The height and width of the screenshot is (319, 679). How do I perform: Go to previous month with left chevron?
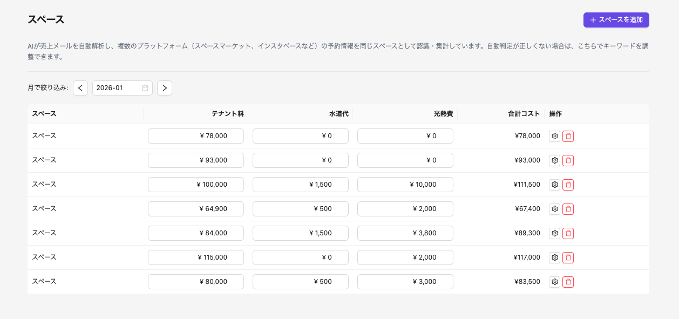[x=80, y=88]
